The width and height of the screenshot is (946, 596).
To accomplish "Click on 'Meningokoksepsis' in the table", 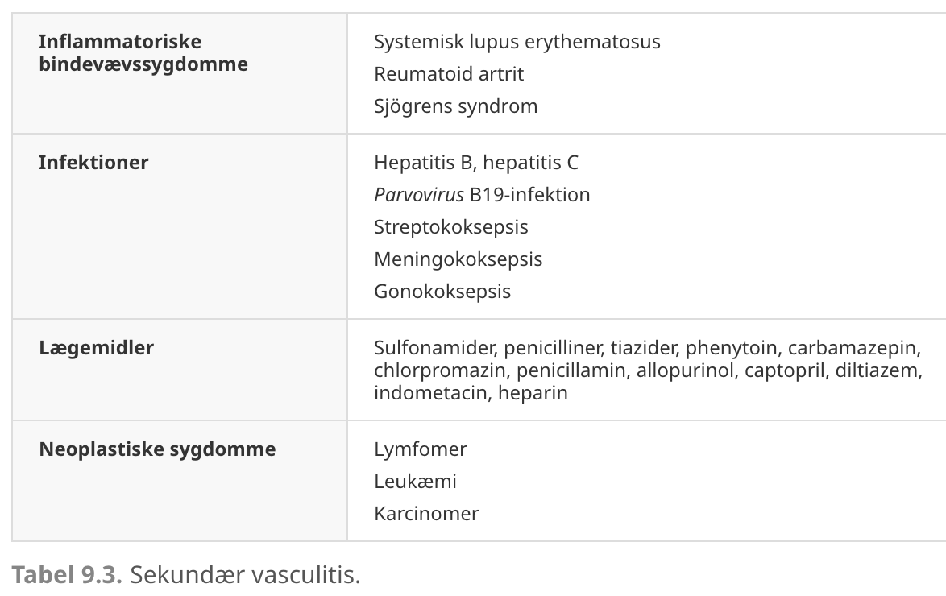I will (x=458, y=259).
